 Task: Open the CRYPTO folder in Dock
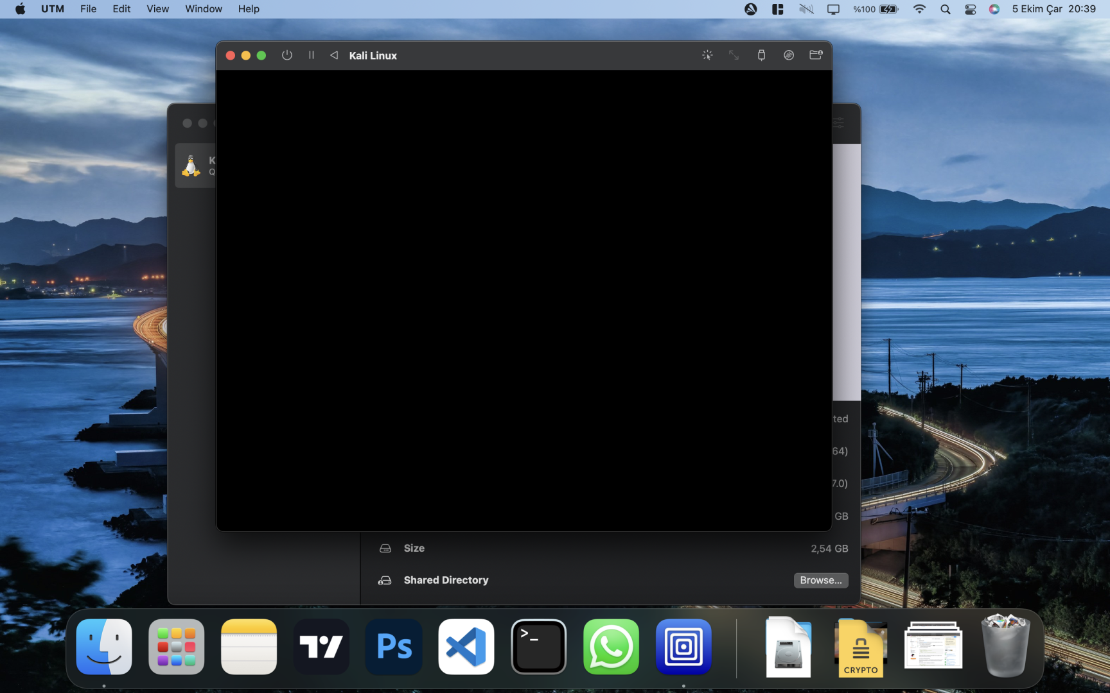point(860,648)
